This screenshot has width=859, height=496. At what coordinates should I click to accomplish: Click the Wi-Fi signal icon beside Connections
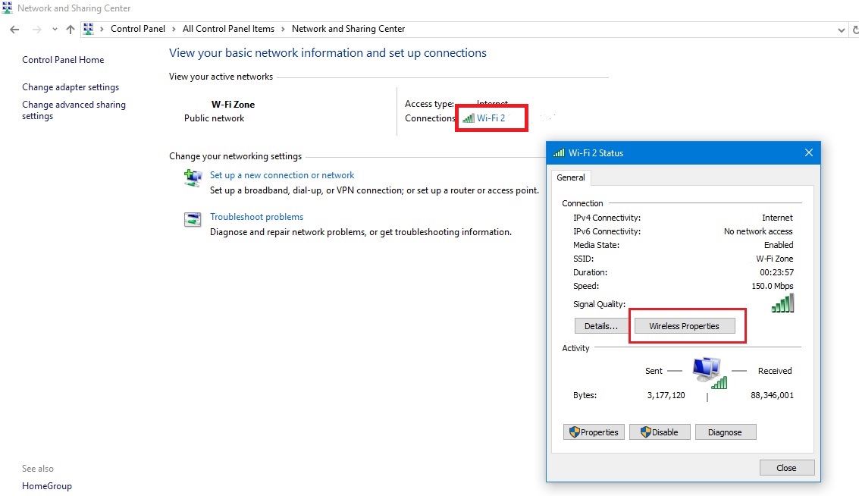point(469,118)
